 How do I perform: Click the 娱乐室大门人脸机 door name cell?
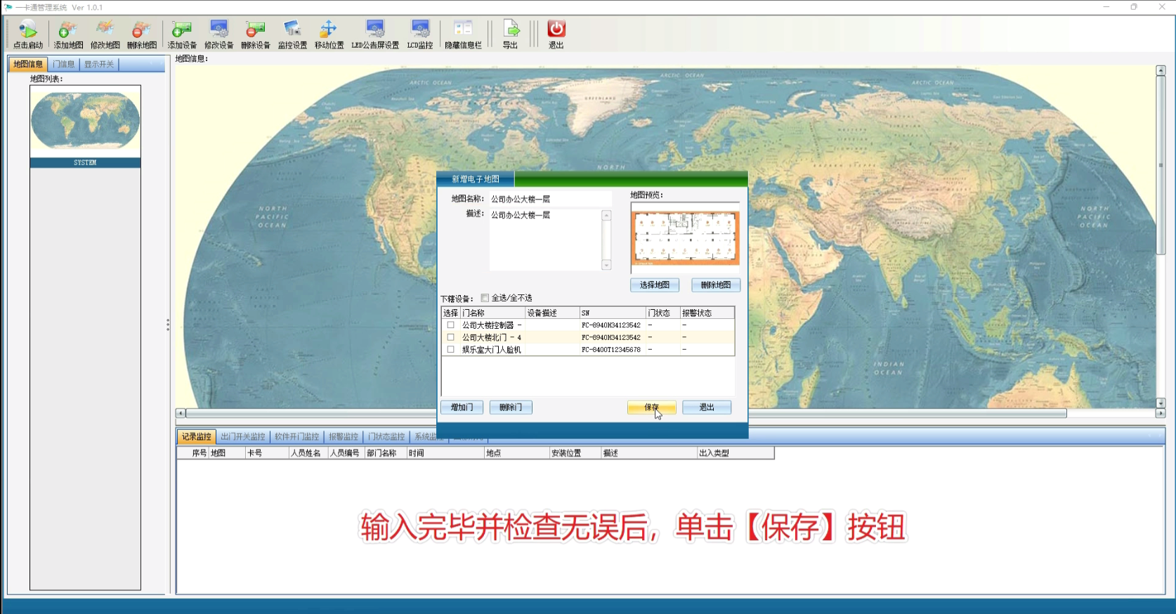coord(492,349)
